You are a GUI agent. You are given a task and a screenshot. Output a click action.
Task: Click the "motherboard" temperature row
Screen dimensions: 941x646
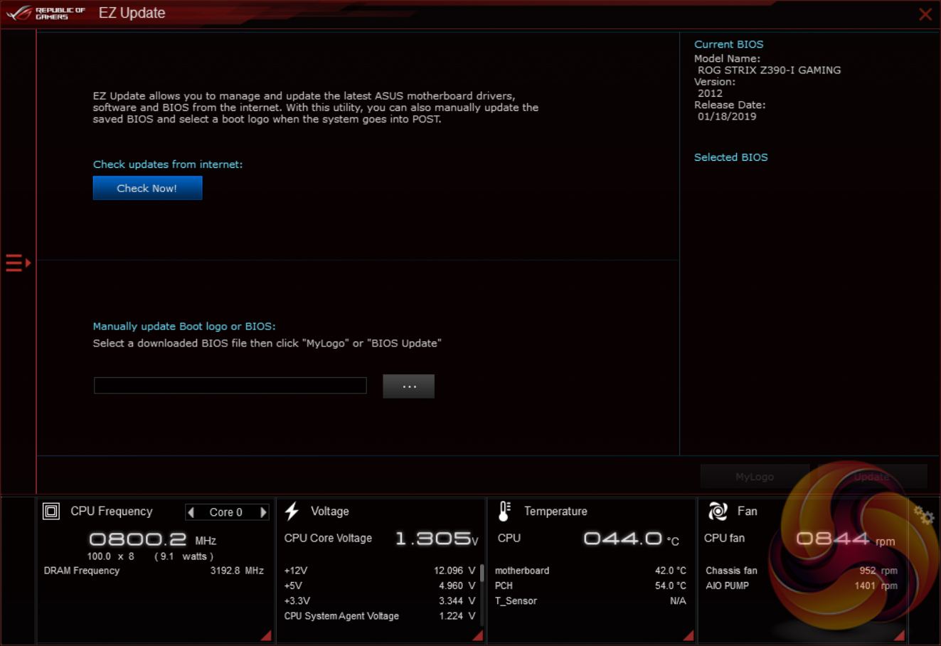click(x=590, y=571)
